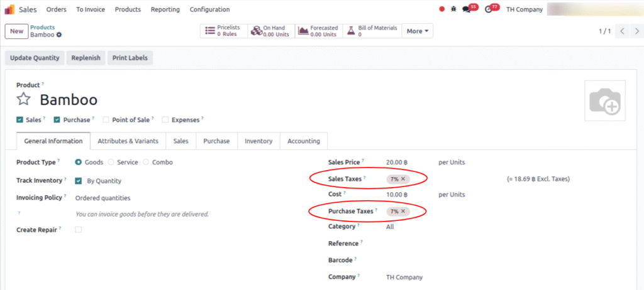Expand the More dropdown button
644x290 pixels.
418,31
